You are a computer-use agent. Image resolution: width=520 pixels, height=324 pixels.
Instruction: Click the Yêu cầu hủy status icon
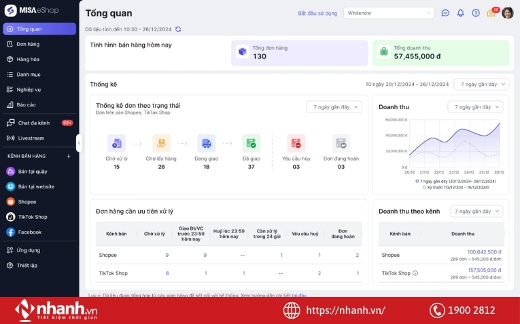click(x=296, y=143)
